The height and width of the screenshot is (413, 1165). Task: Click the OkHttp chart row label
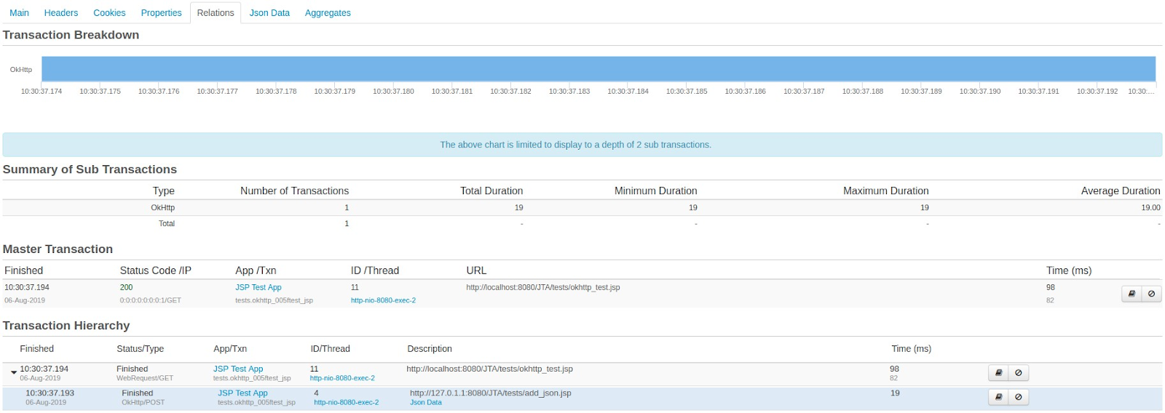coord(21,70)
